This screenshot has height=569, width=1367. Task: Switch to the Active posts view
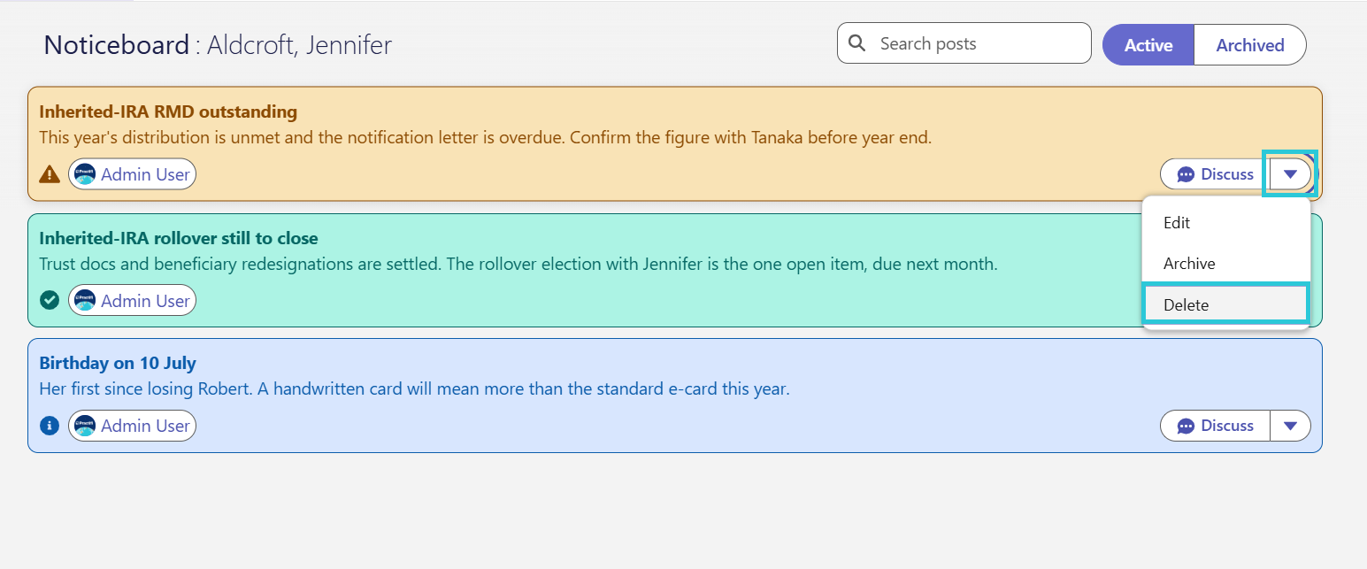pyautogui.click(x=1148, y=45)
